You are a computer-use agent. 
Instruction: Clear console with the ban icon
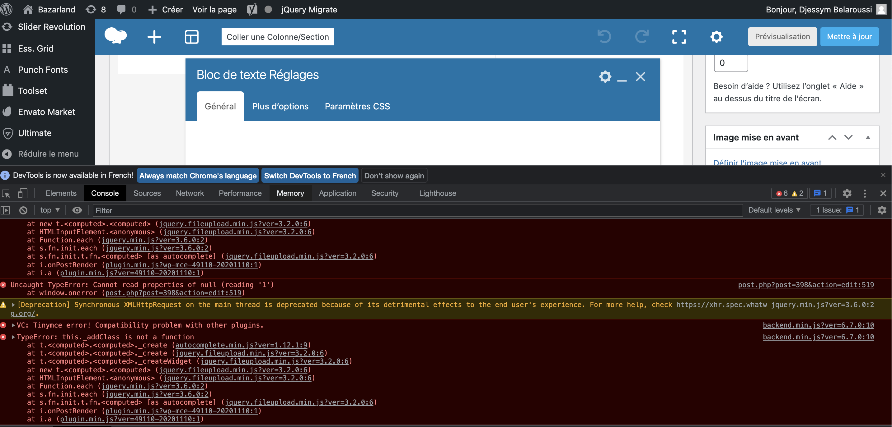point(23,210)
